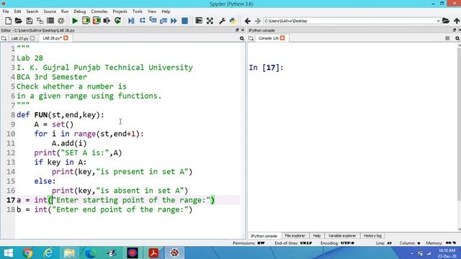The height and width of the screenshot is (259, 461).
Task: Toggle fullscreen mode icon
Action: [210, 21]
